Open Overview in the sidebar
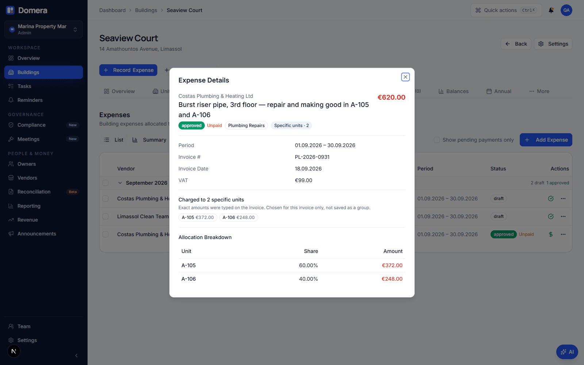This screenshot has width=584, height=365. 43,58
